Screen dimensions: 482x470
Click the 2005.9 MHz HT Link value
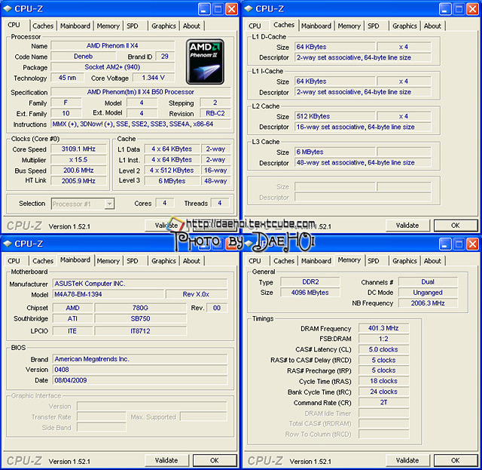[x=78, y=181]
